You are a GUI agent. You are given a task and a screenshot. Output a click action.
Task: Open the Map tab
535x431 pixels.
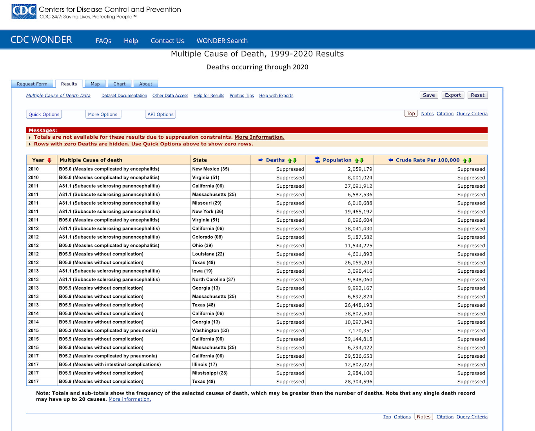(95, 84)
